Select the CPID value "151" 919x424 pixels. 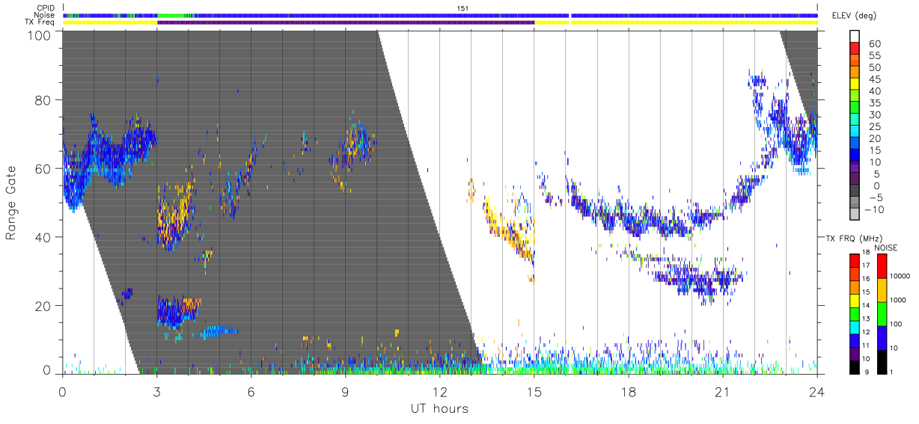coord(462,8)
